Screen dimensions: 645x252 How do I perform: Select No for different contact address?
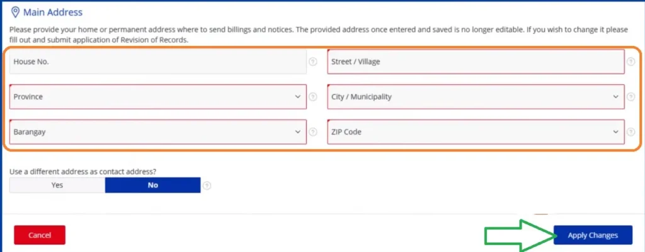click(x=152, y=185)
